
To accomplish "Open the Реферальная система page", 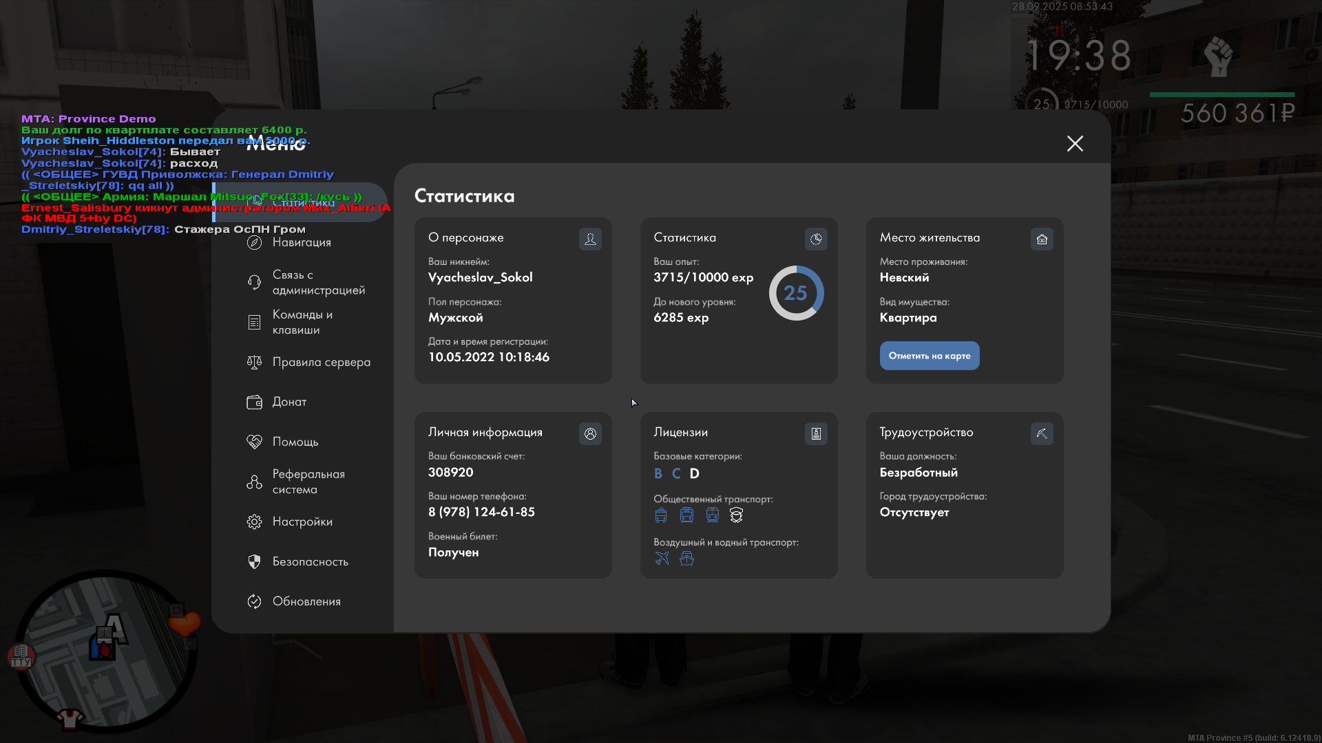I will [308, 482].
